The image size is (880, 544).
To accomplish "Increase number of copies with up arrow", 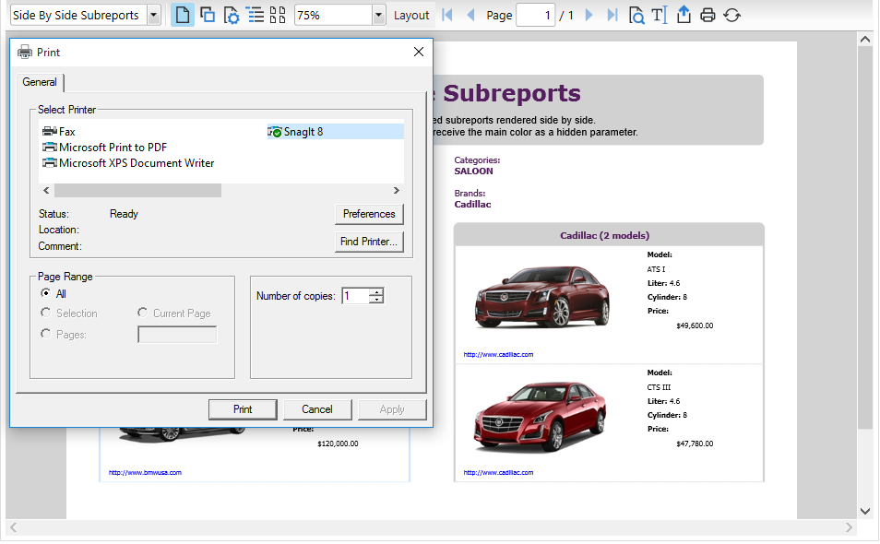I will 377,291.
